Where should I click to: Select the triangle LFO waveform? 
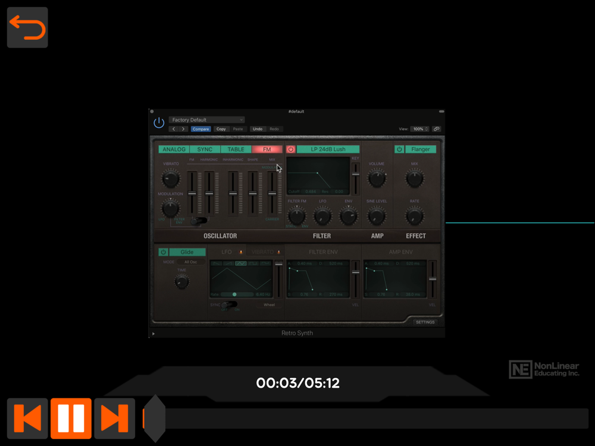coord(241,263)
